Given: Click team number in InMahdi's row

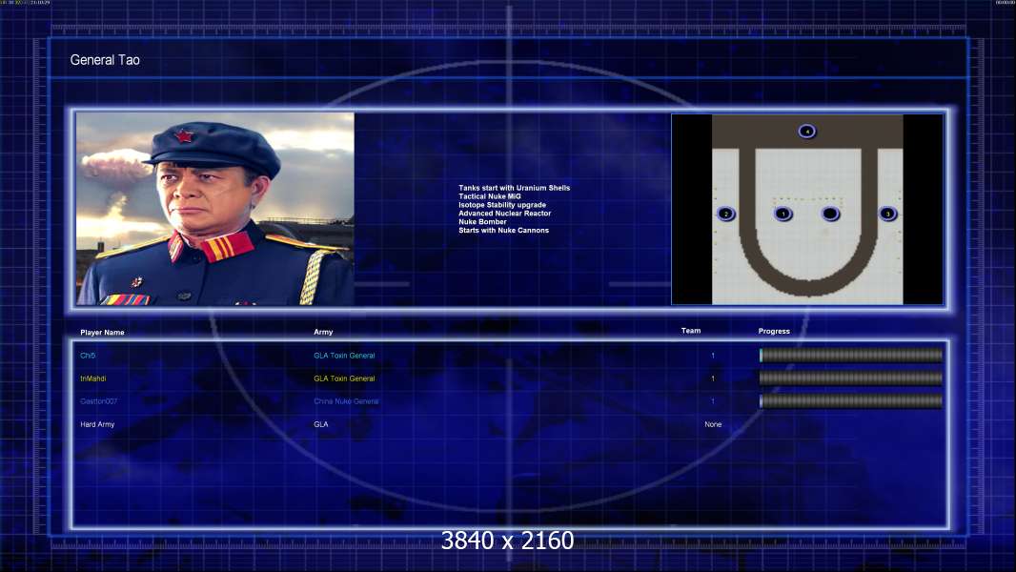Looking at the screenshot, I should pos(713,378).
